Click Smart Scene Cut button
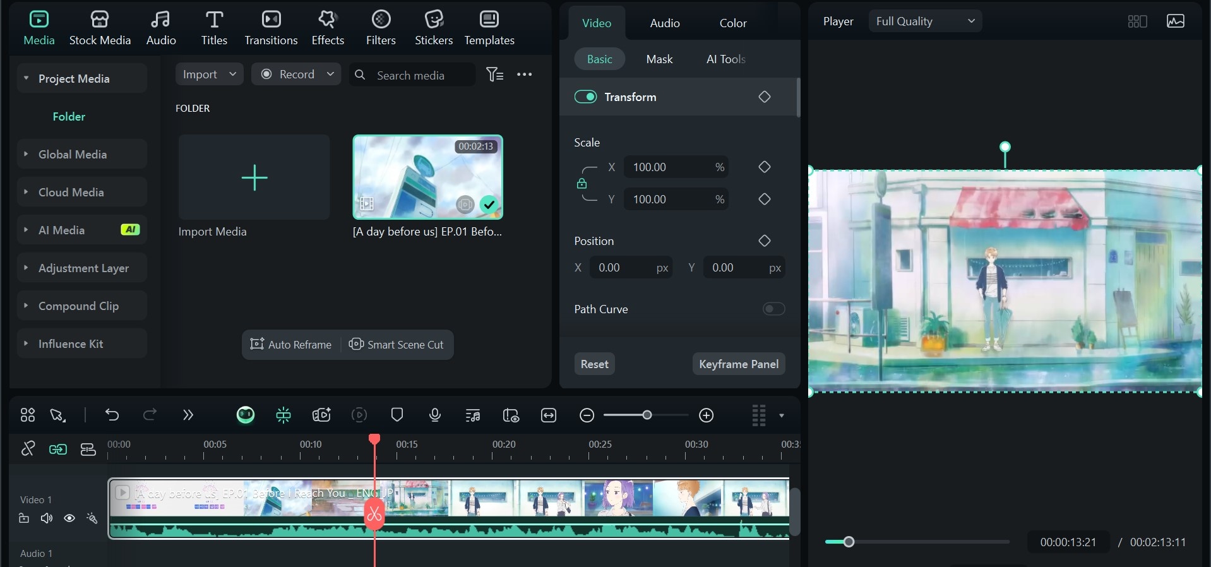 pos(397,344)
